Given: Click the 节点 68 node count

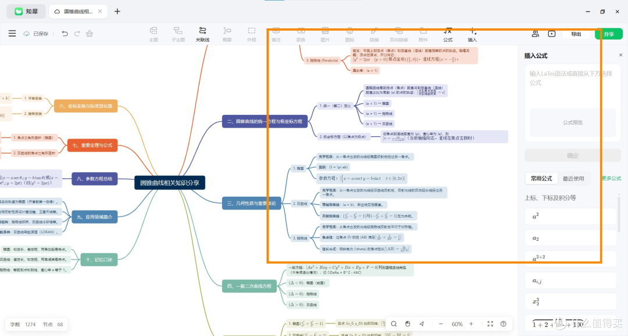Looking at the screenshot, I should [x=53, y=324].
